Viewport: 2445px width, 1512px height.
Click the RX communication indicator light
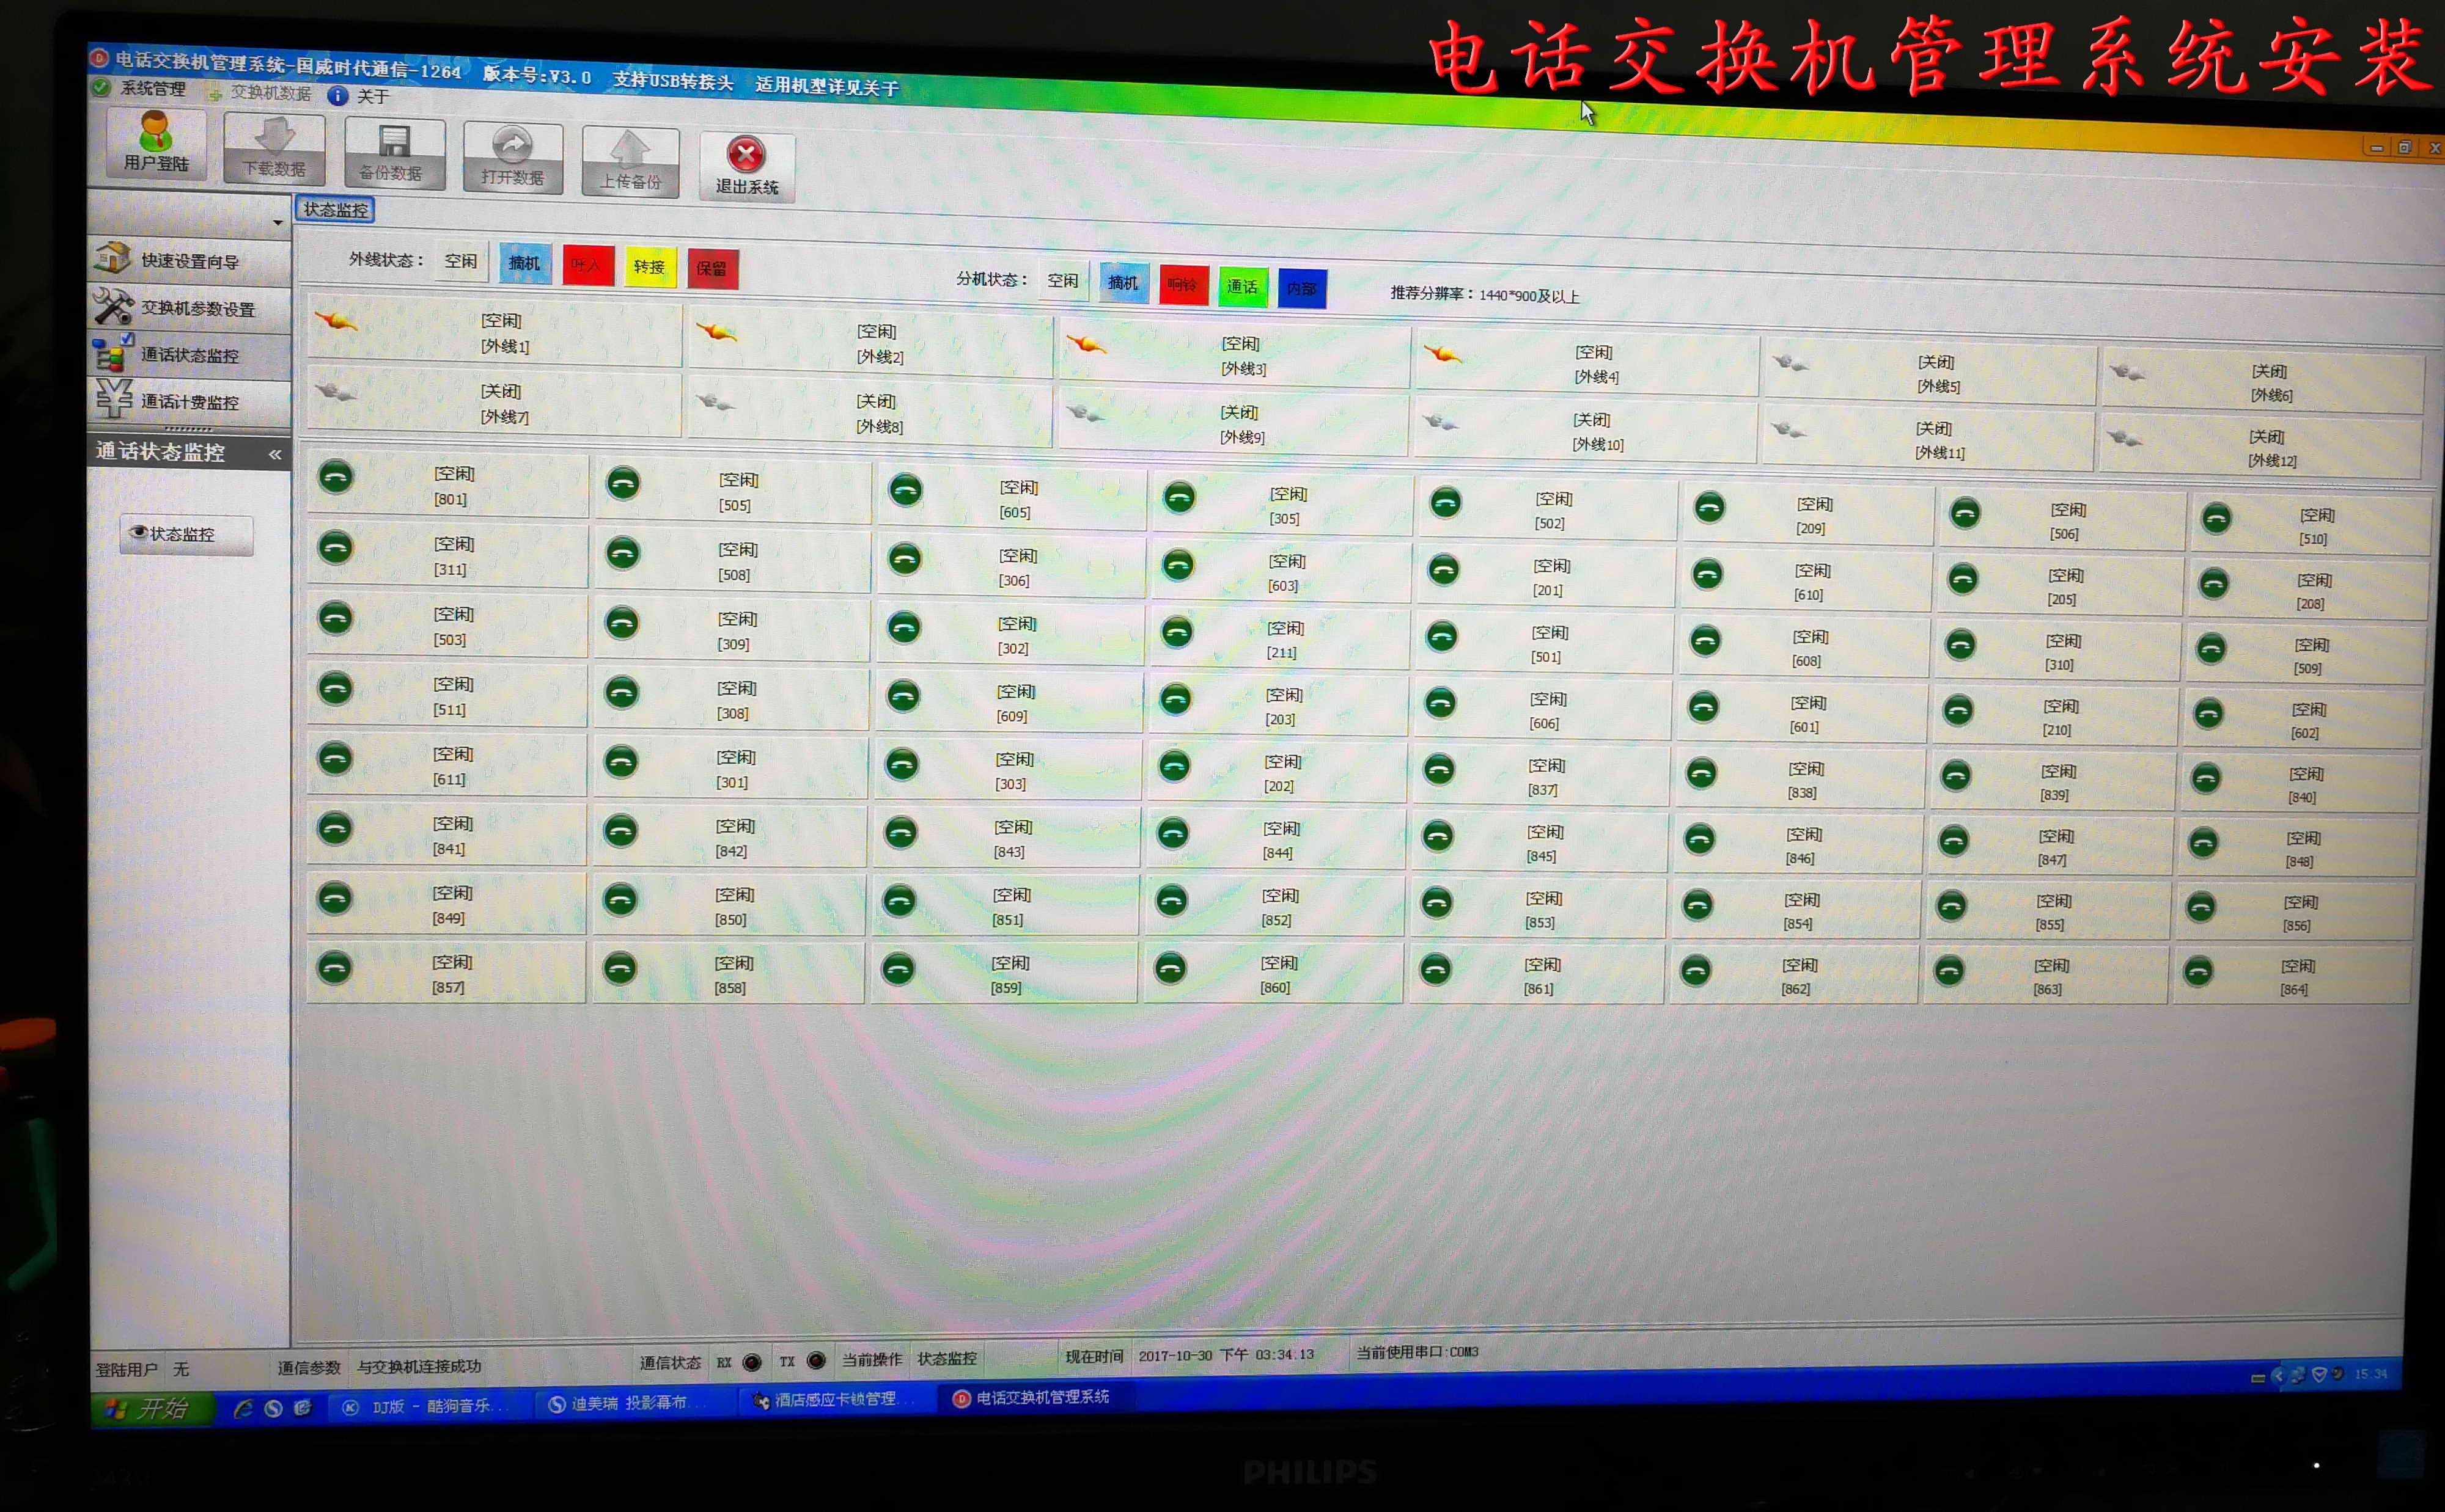pos(752,1362)
